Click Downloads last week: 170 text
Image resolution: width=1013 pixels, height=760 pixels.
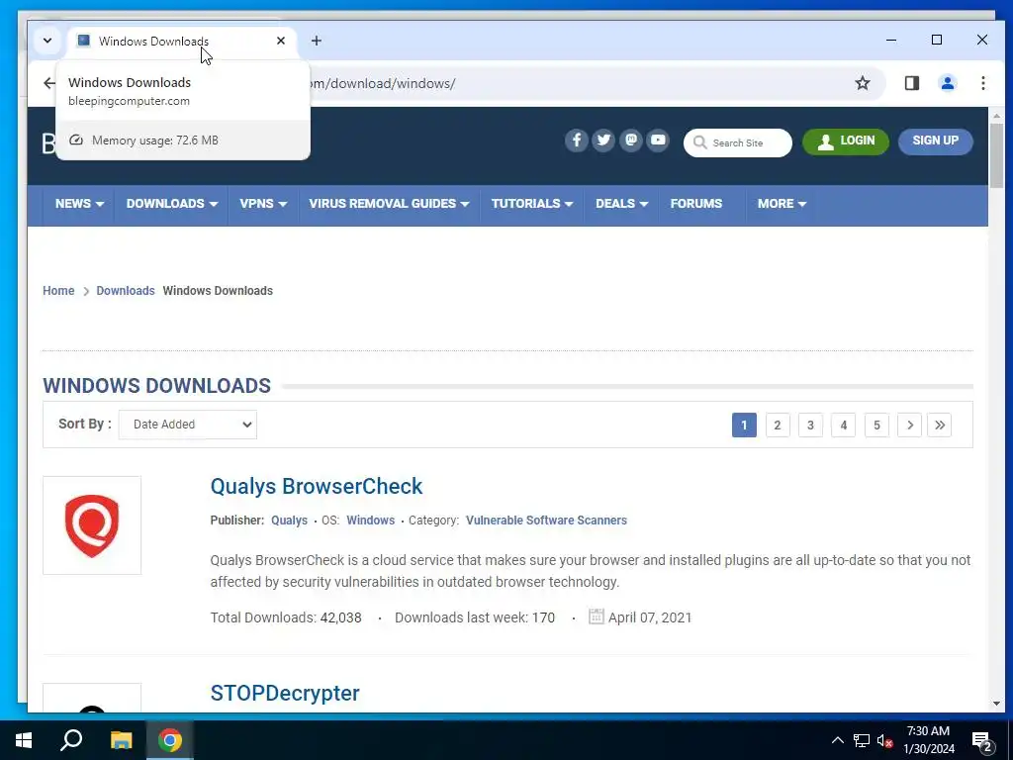coord(475,617)
